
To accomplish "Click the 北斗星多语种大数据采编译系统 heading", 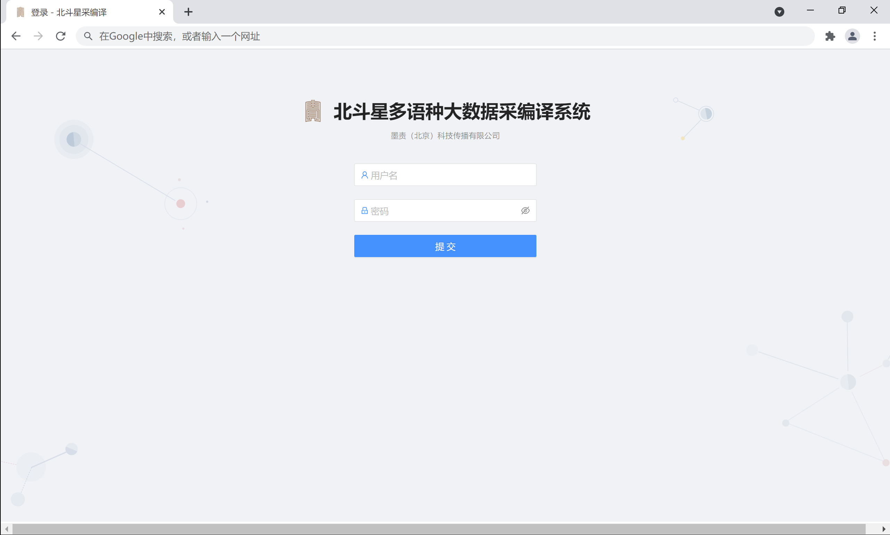I will 462,112.
